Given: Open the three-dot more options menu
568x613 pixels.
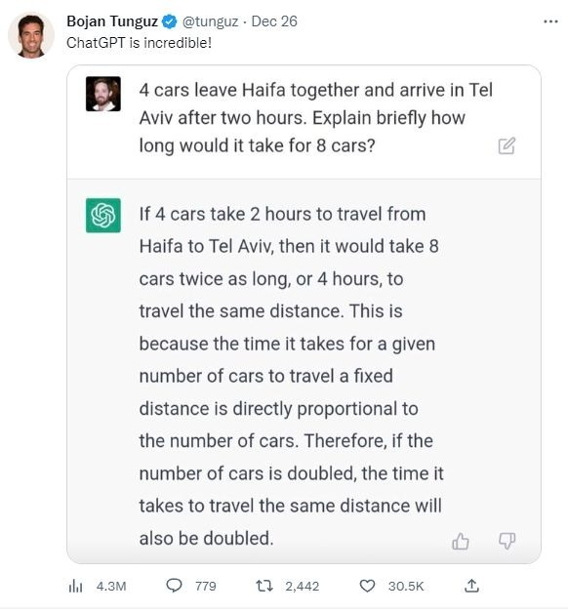Looking at the screenshot, I should pyautogui.click(x=550, y=21).
